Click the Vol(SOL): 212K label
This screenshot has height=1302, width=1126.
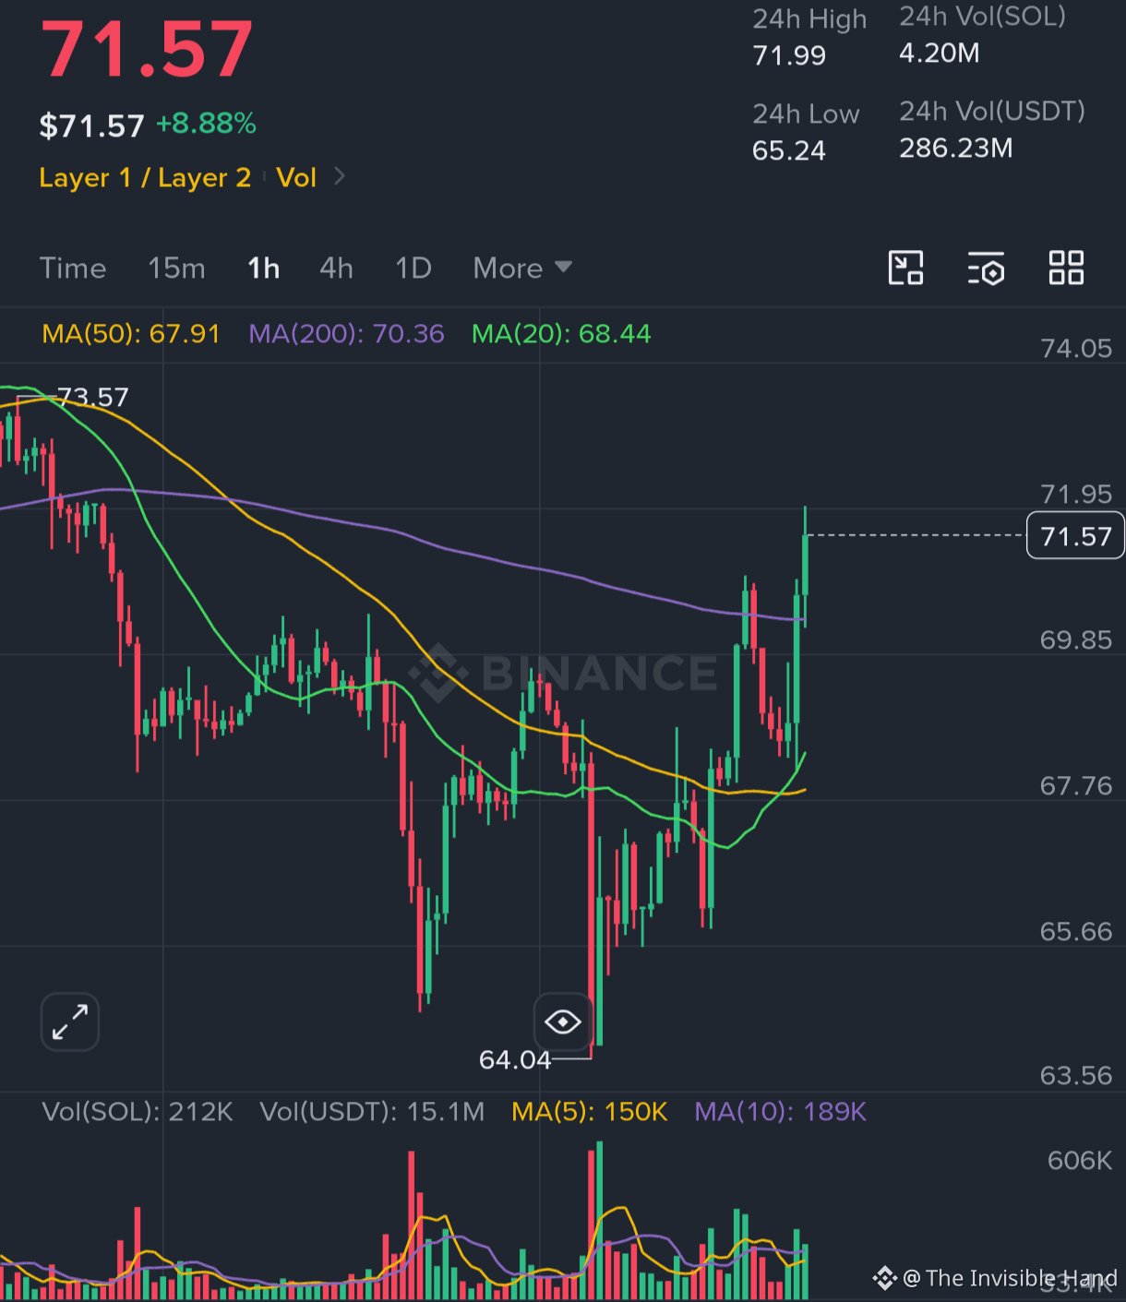[138, 1111]
